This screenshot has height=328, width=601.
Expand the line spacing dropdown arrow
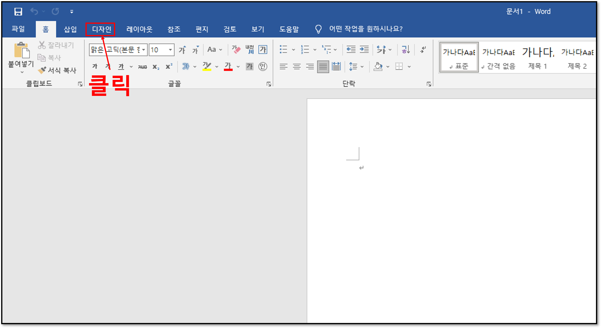tap(362, 67)
